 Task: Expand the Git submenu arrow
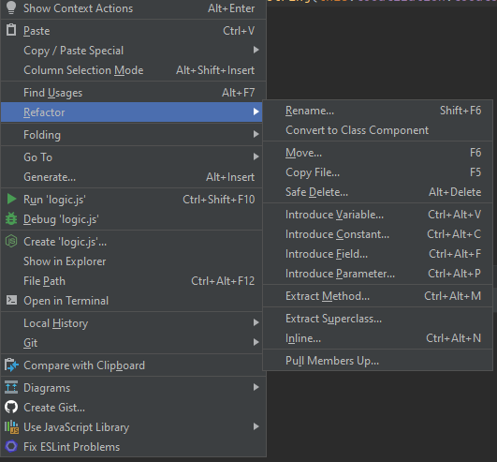(x=256, y=342)
